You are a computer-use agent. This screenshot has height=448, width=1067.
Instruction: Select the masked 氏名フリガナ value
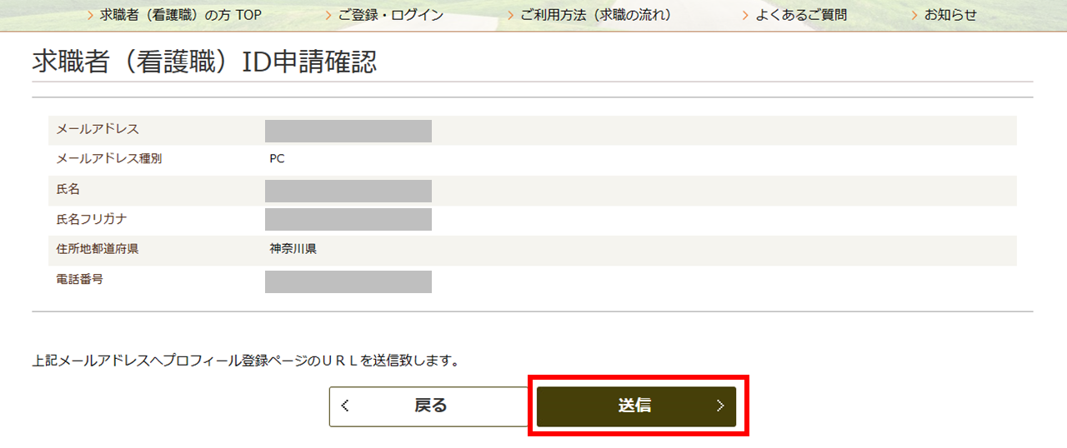[348, 219]
